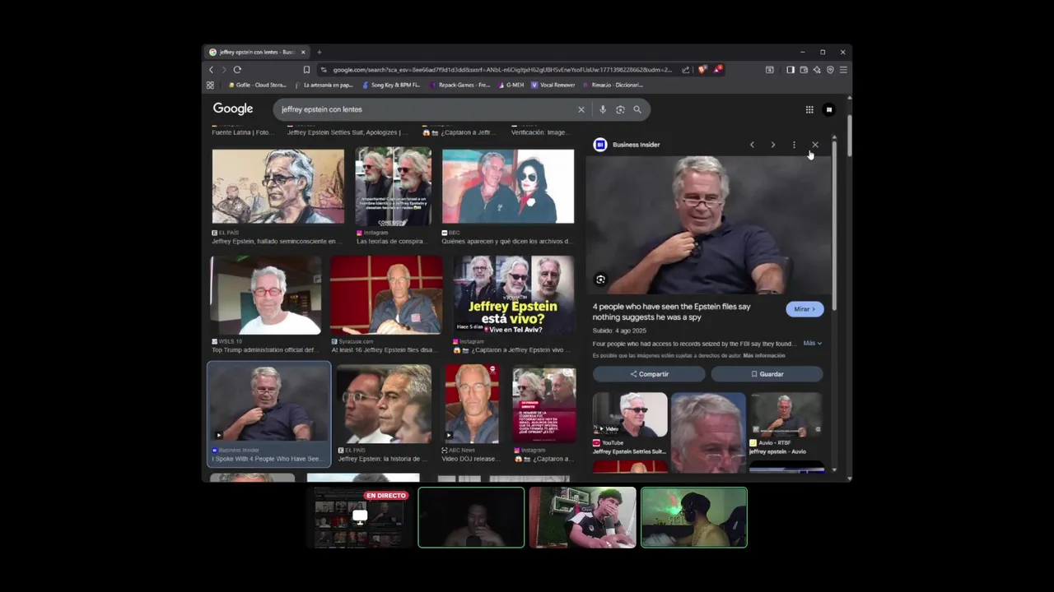Open the Song Key & BPM bookmark
The height and width of the screenshot is (592, 1054).
pos(391,85)
